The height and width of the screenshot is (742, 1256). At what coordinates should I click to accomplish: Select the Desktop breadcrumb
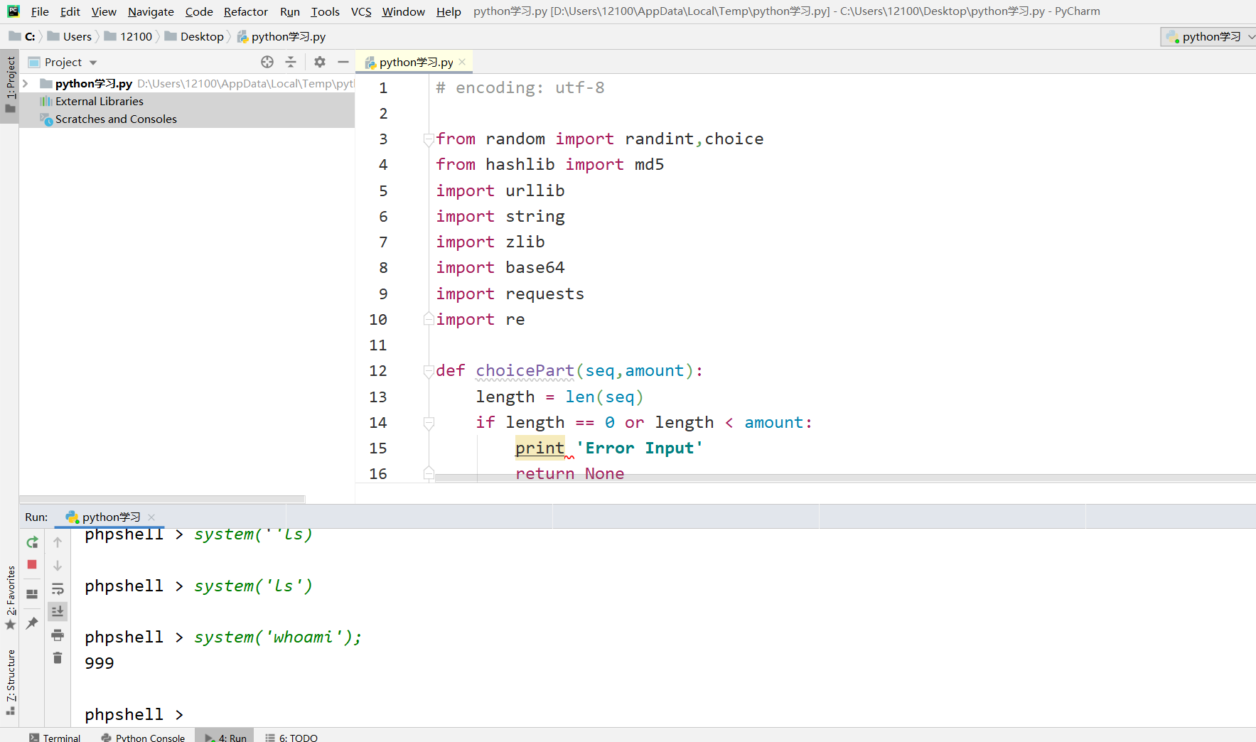point(201,36)
